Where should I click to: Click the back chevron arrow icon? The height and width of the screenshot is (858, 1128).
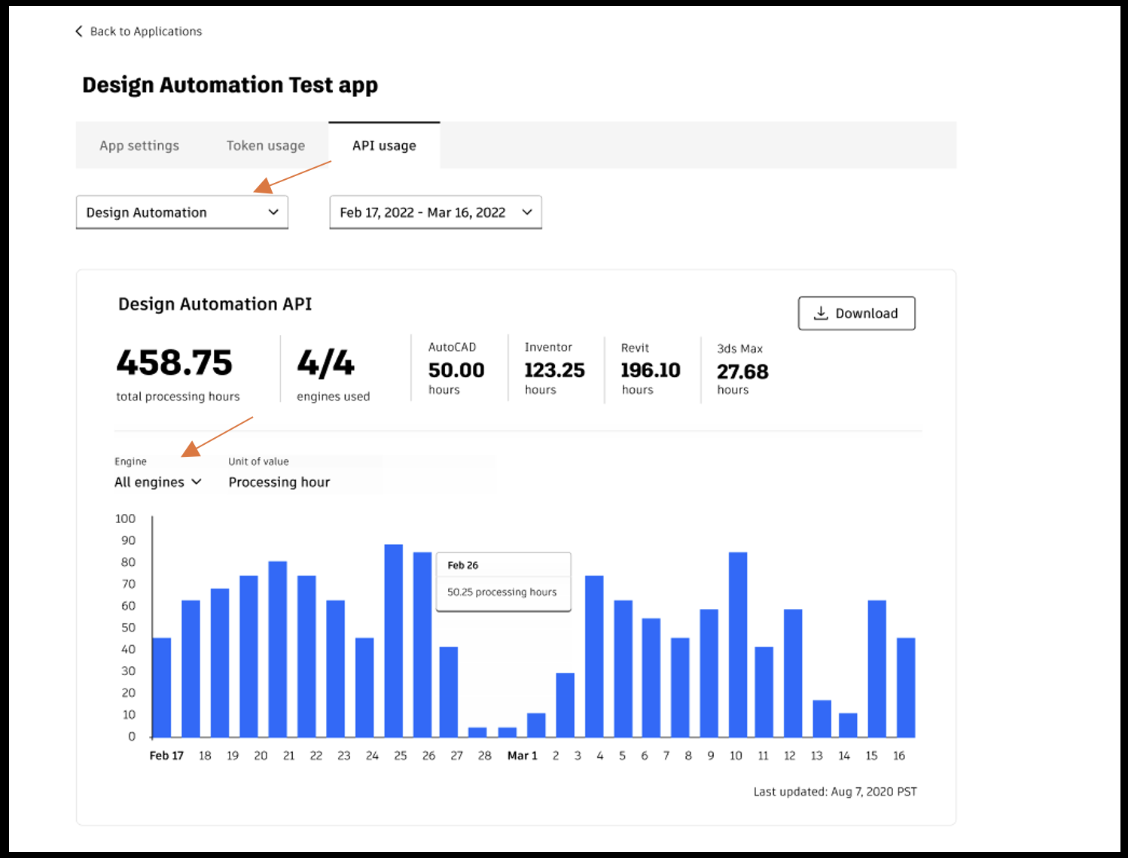(x=79, y=31)
